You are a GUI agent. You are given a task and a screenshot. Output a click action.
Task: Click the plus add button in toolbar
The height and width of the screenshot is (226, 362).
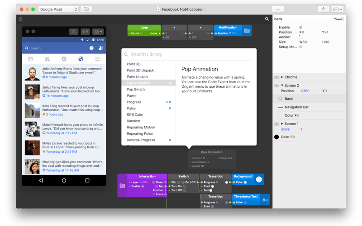[278, 9]
